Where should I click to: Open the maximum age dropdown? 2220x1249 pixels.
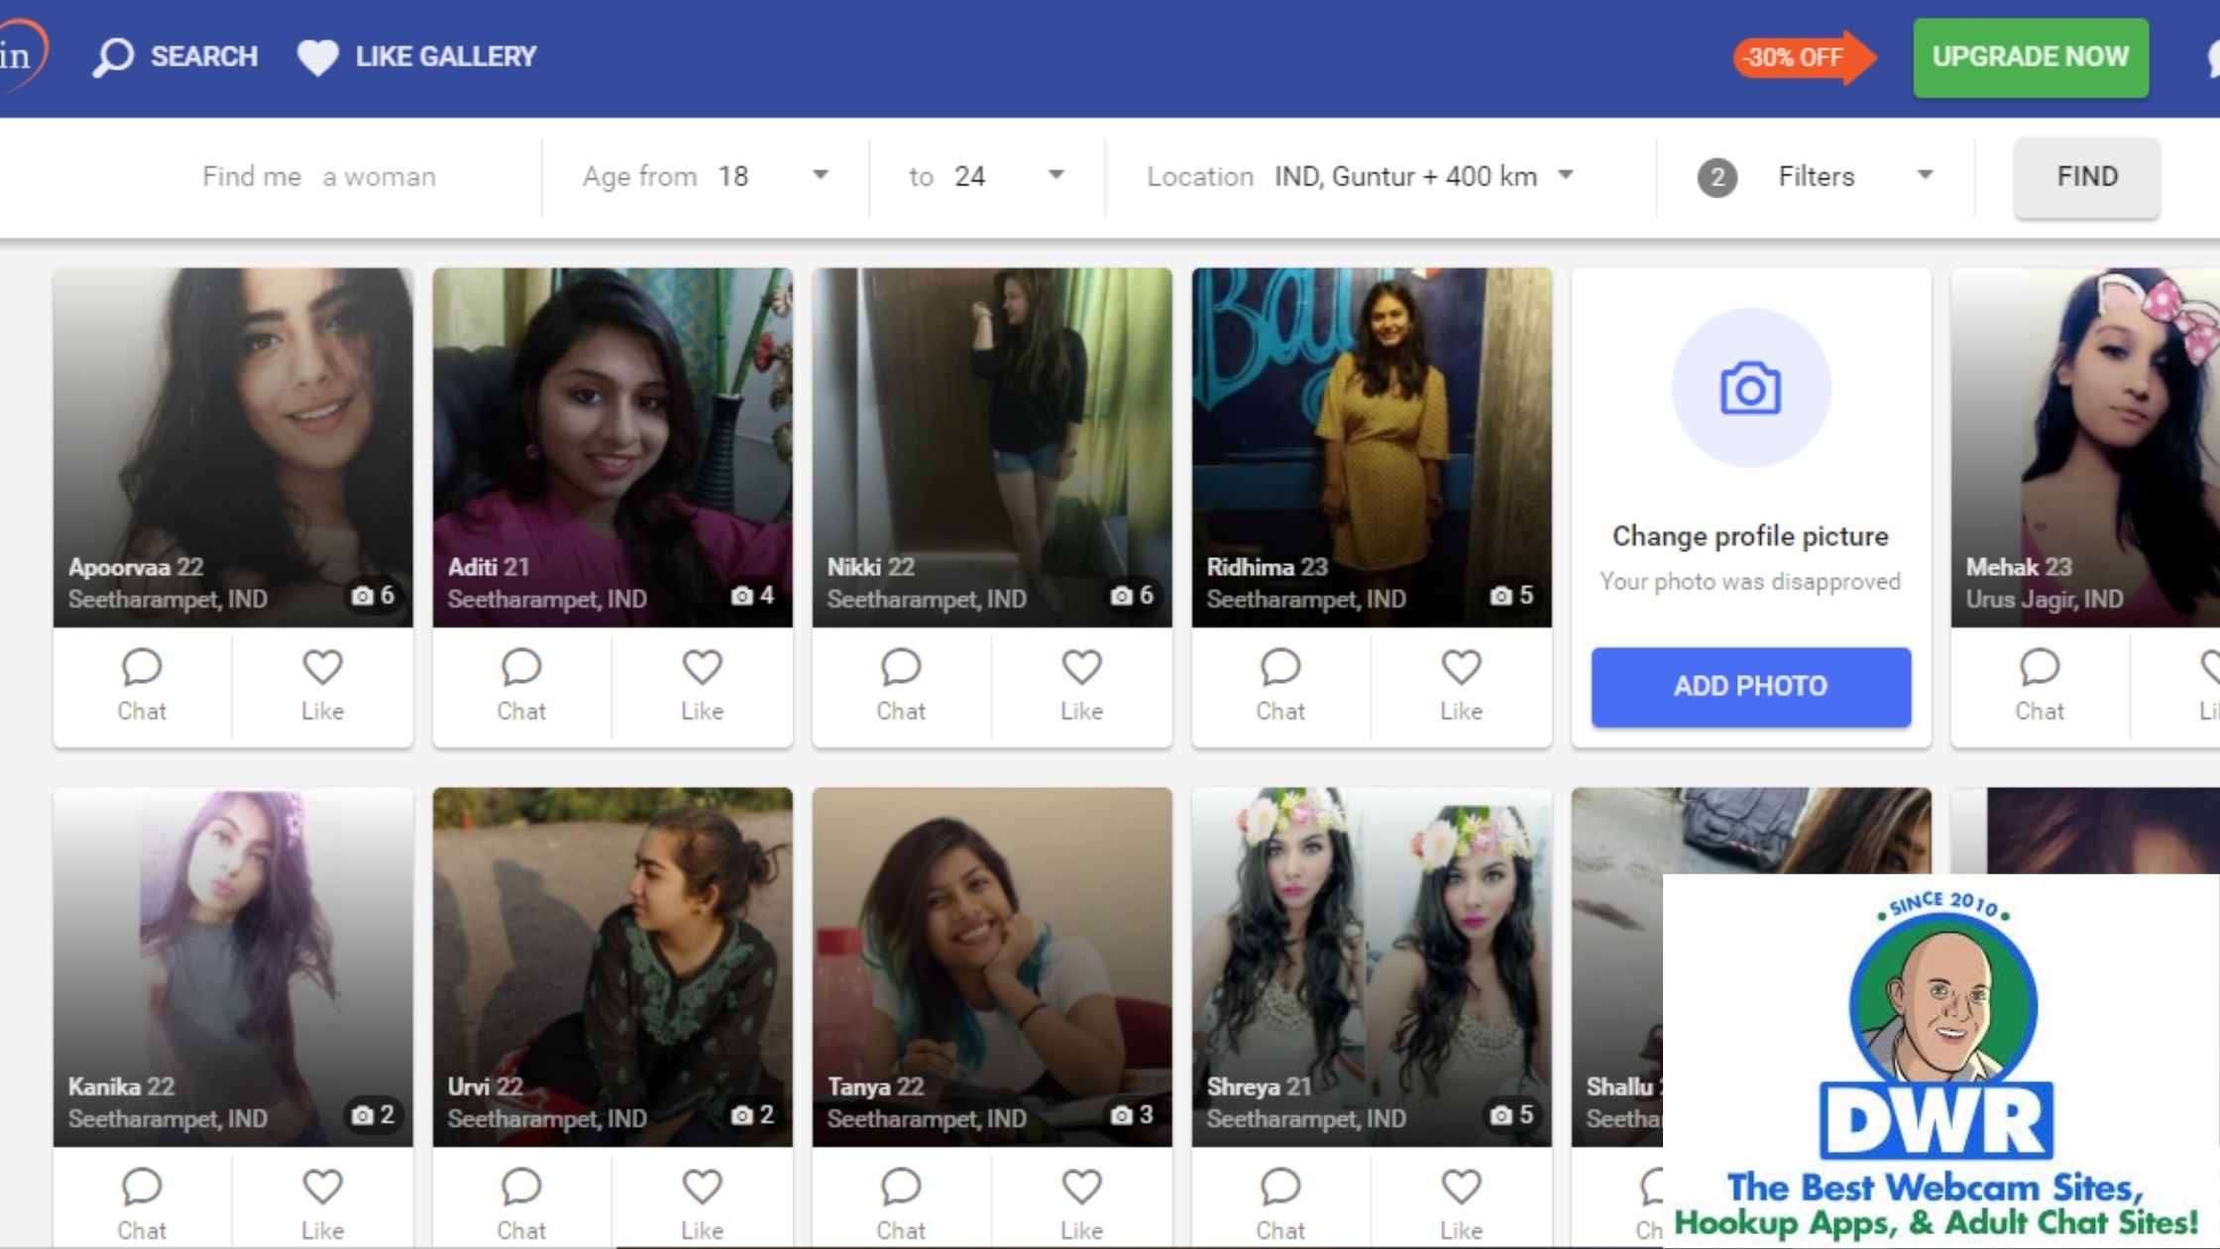click(x=1055, y=175)
